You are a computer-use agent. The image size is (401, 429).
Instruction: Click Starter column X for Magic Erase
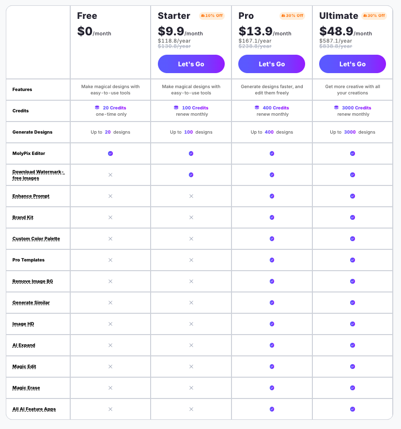pos(191,388)
